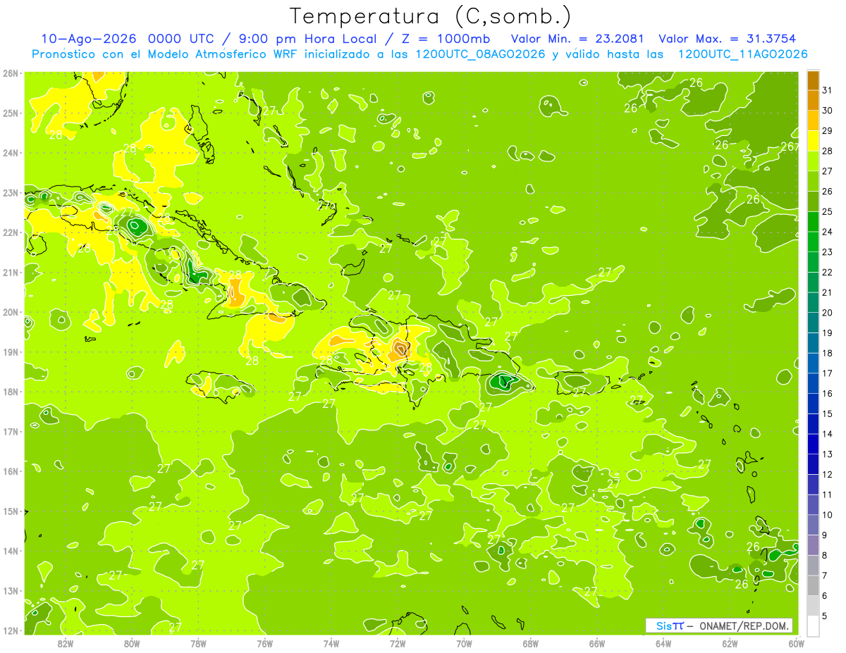Viewport: 846px width, 653px height.
Task: Click the "14N" latitude label
Action: (x=11, y=551)
